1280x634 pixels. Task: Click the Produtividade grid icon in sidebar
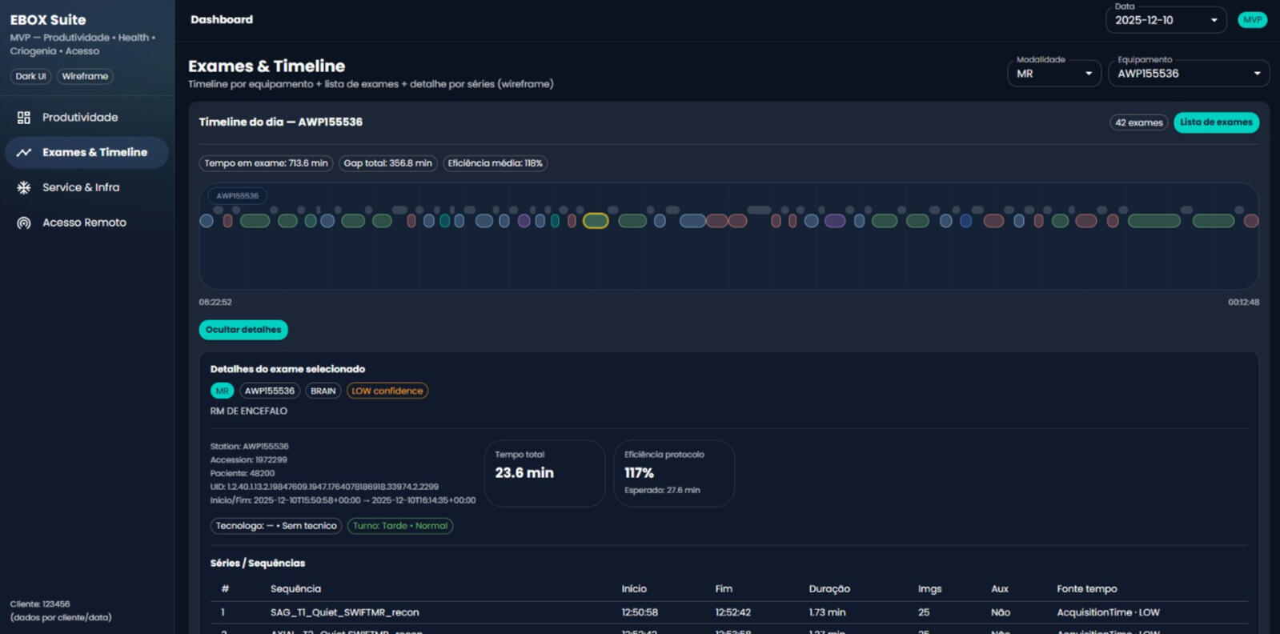pyautogui.click(x=24, y=118)
